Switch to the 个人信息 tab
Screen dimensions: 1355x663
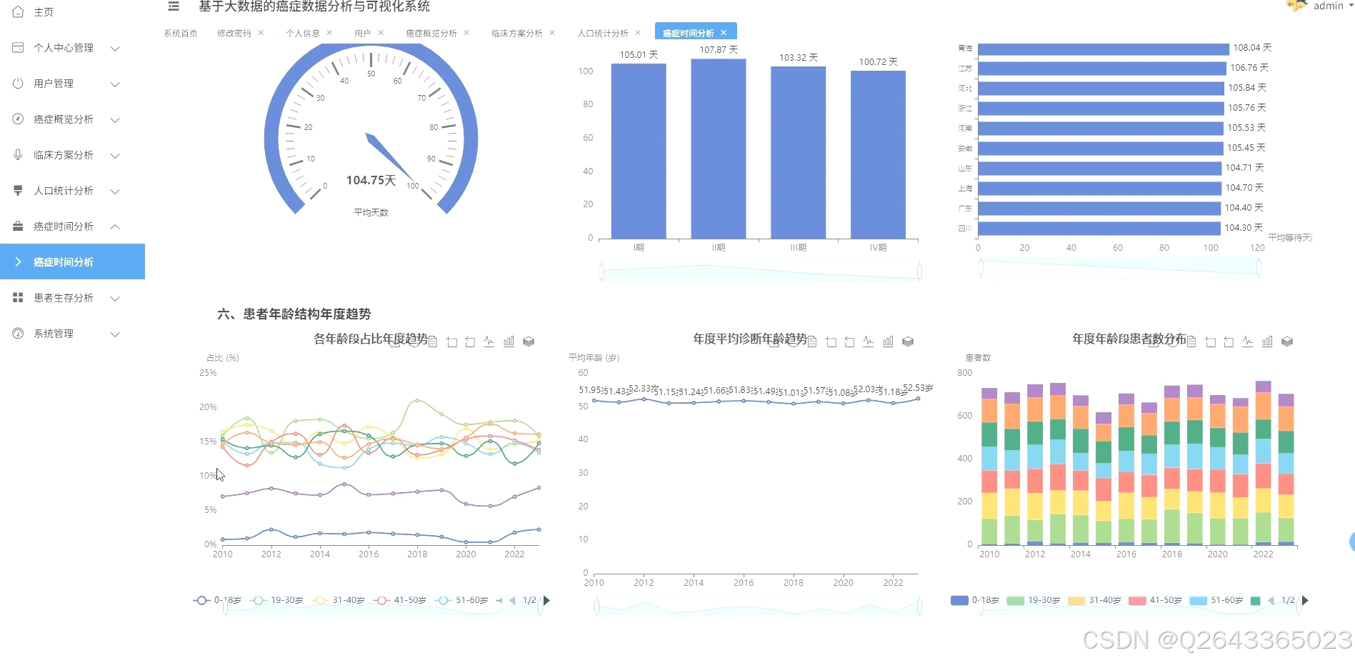tap(303, 34)
